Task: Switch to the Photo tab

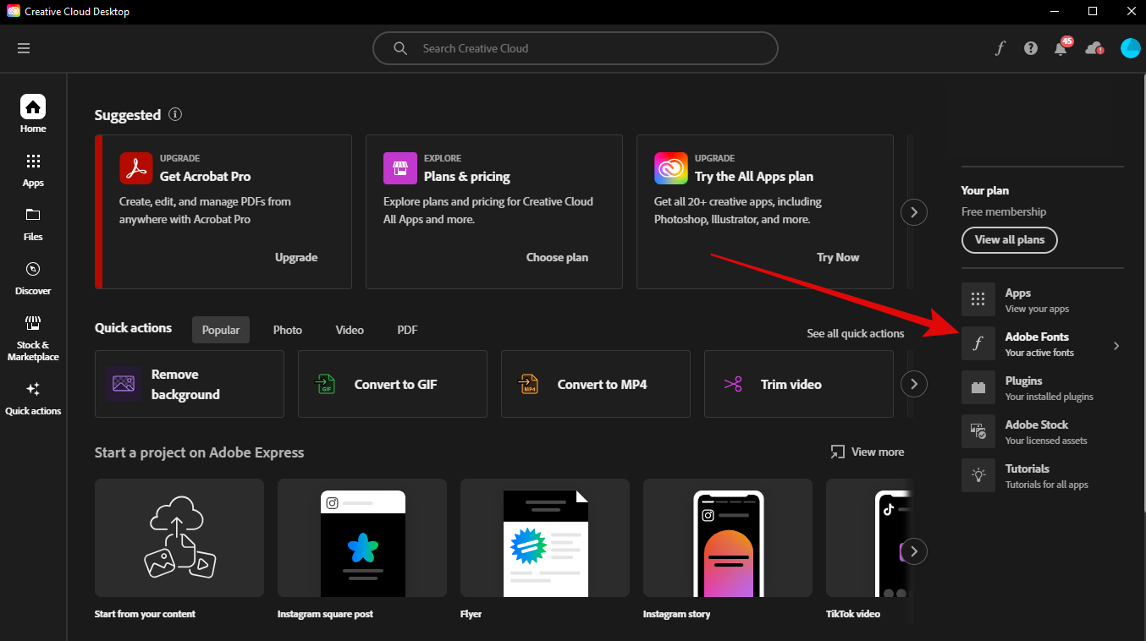Action: click(x=288, y=330)
